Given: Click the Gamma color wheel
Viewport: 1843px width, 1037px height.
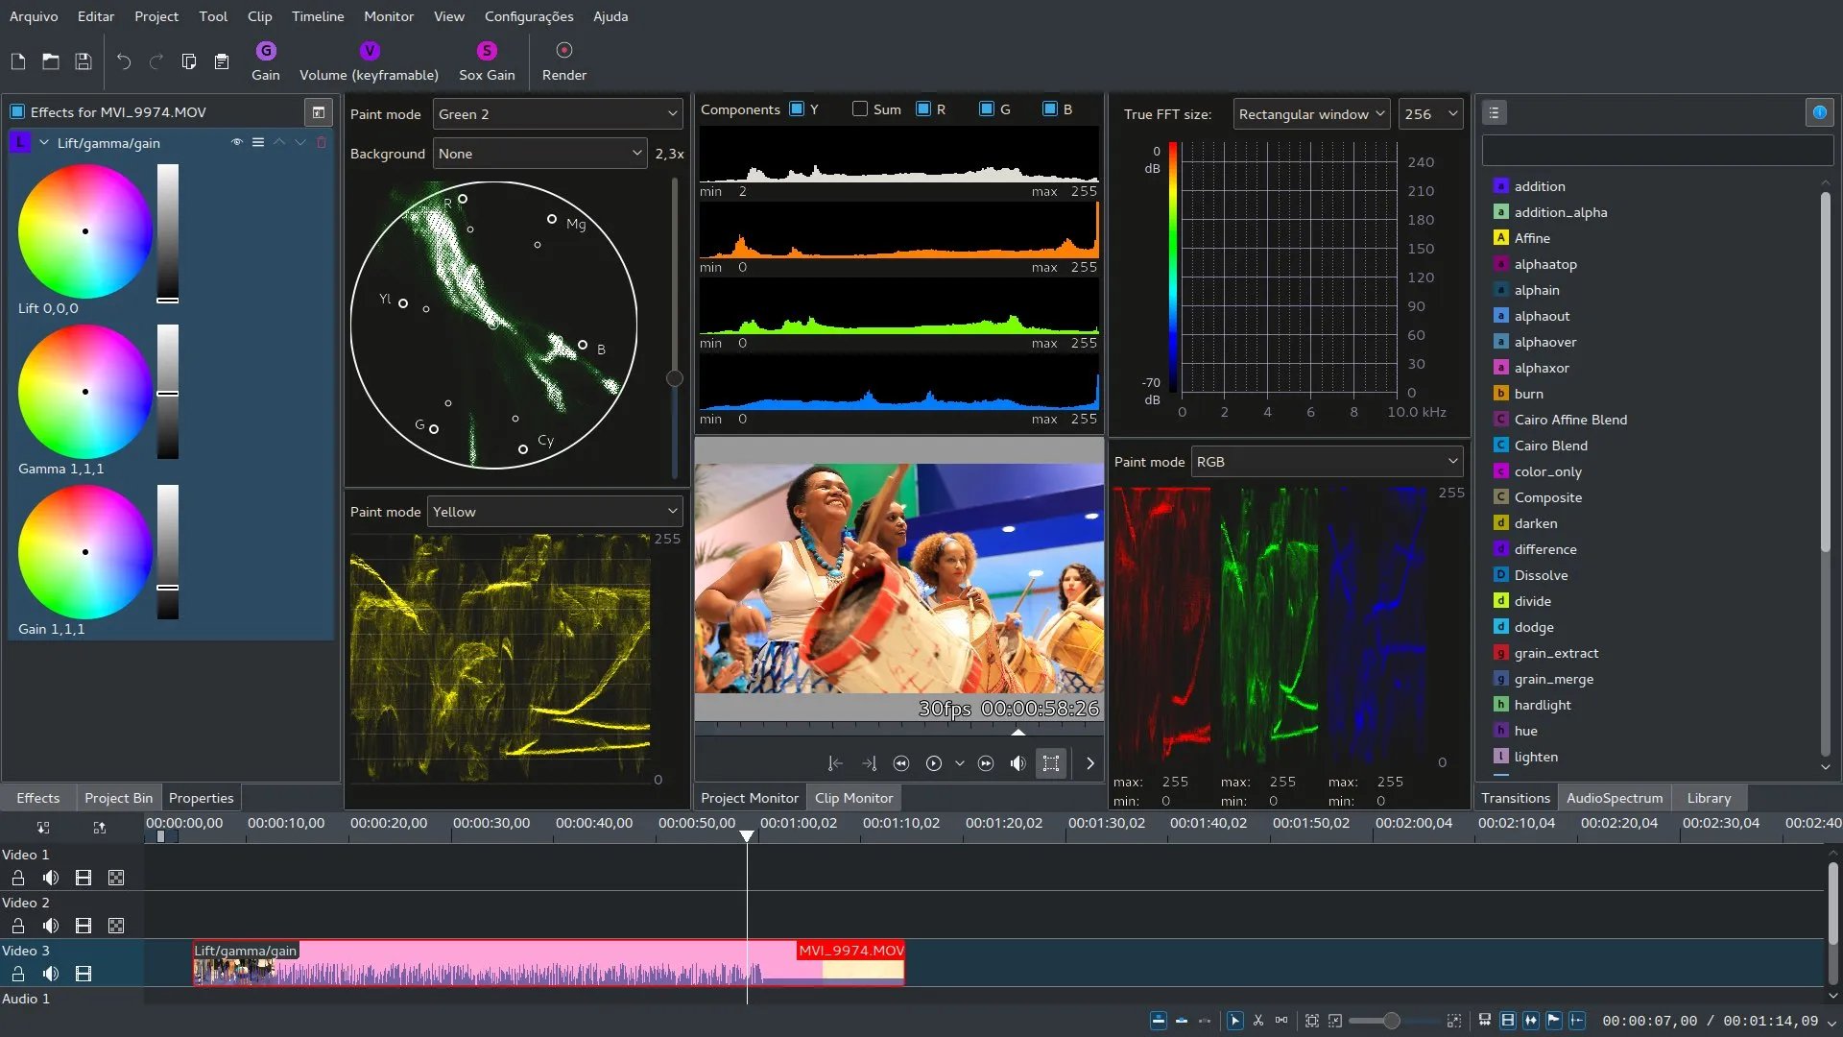Looking at the screenshot, I should [x=84, y=392].
